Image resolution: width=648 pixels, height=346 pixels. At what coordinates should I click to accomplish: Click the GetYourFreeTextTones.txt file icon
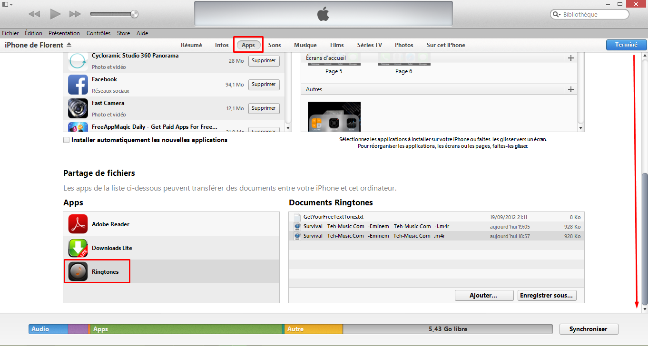coord(297,217)
